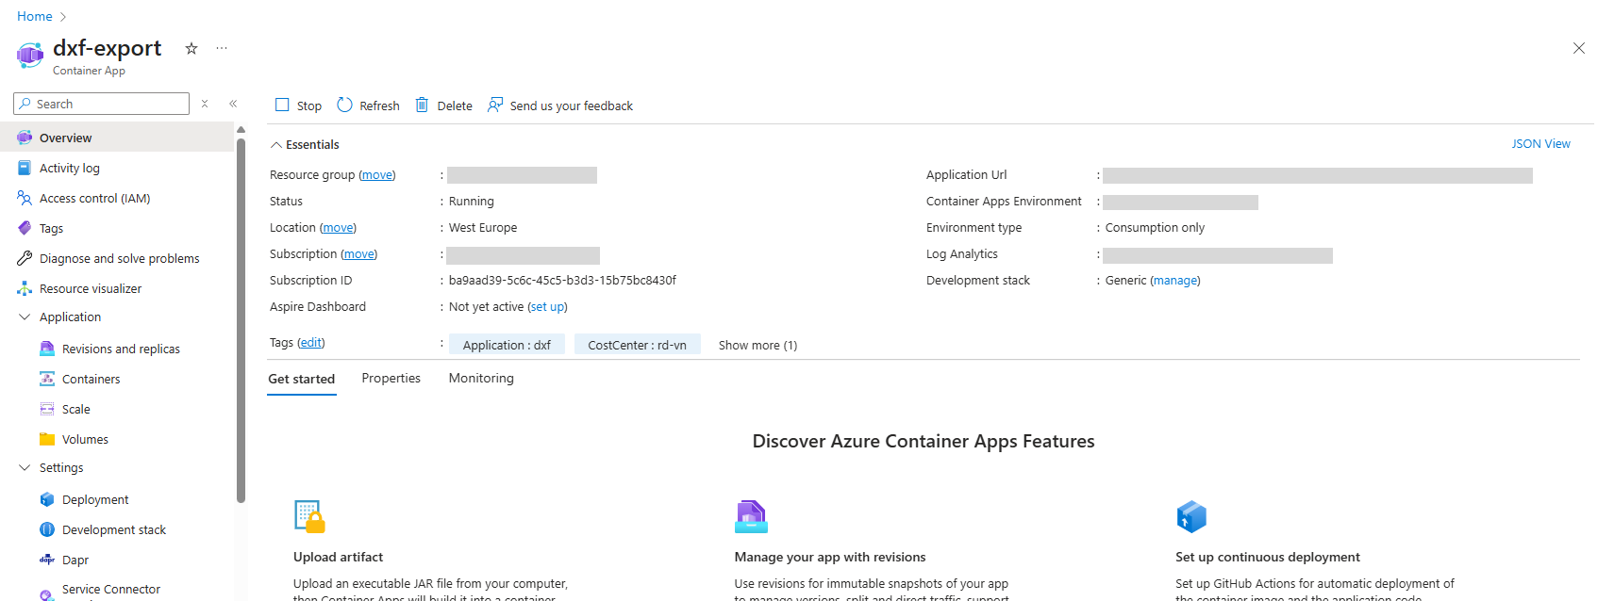This screenshot has width=1598, height=601.
Task: Click the Stop square icon
Action: point(282,105)
